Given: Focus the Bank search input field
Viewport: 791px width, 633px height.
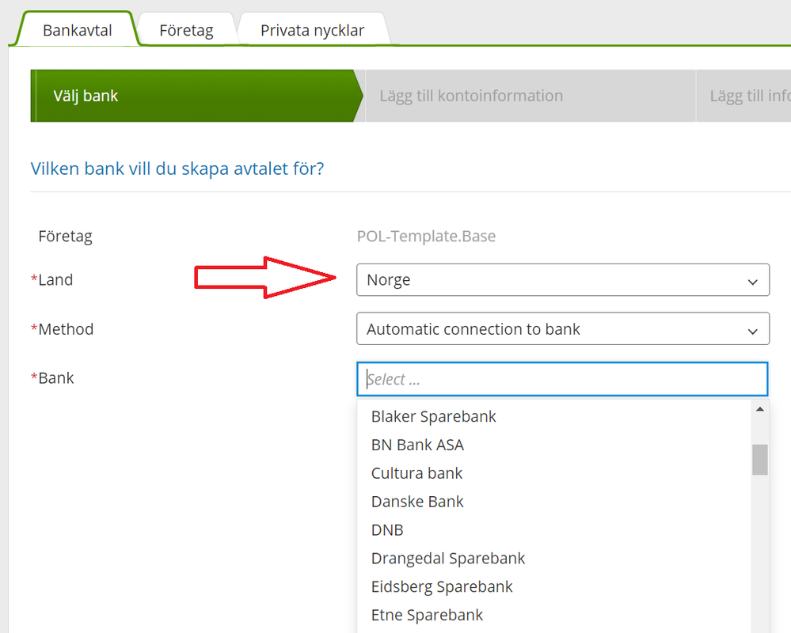Looking at the screenshot, I should click(562, 380).
